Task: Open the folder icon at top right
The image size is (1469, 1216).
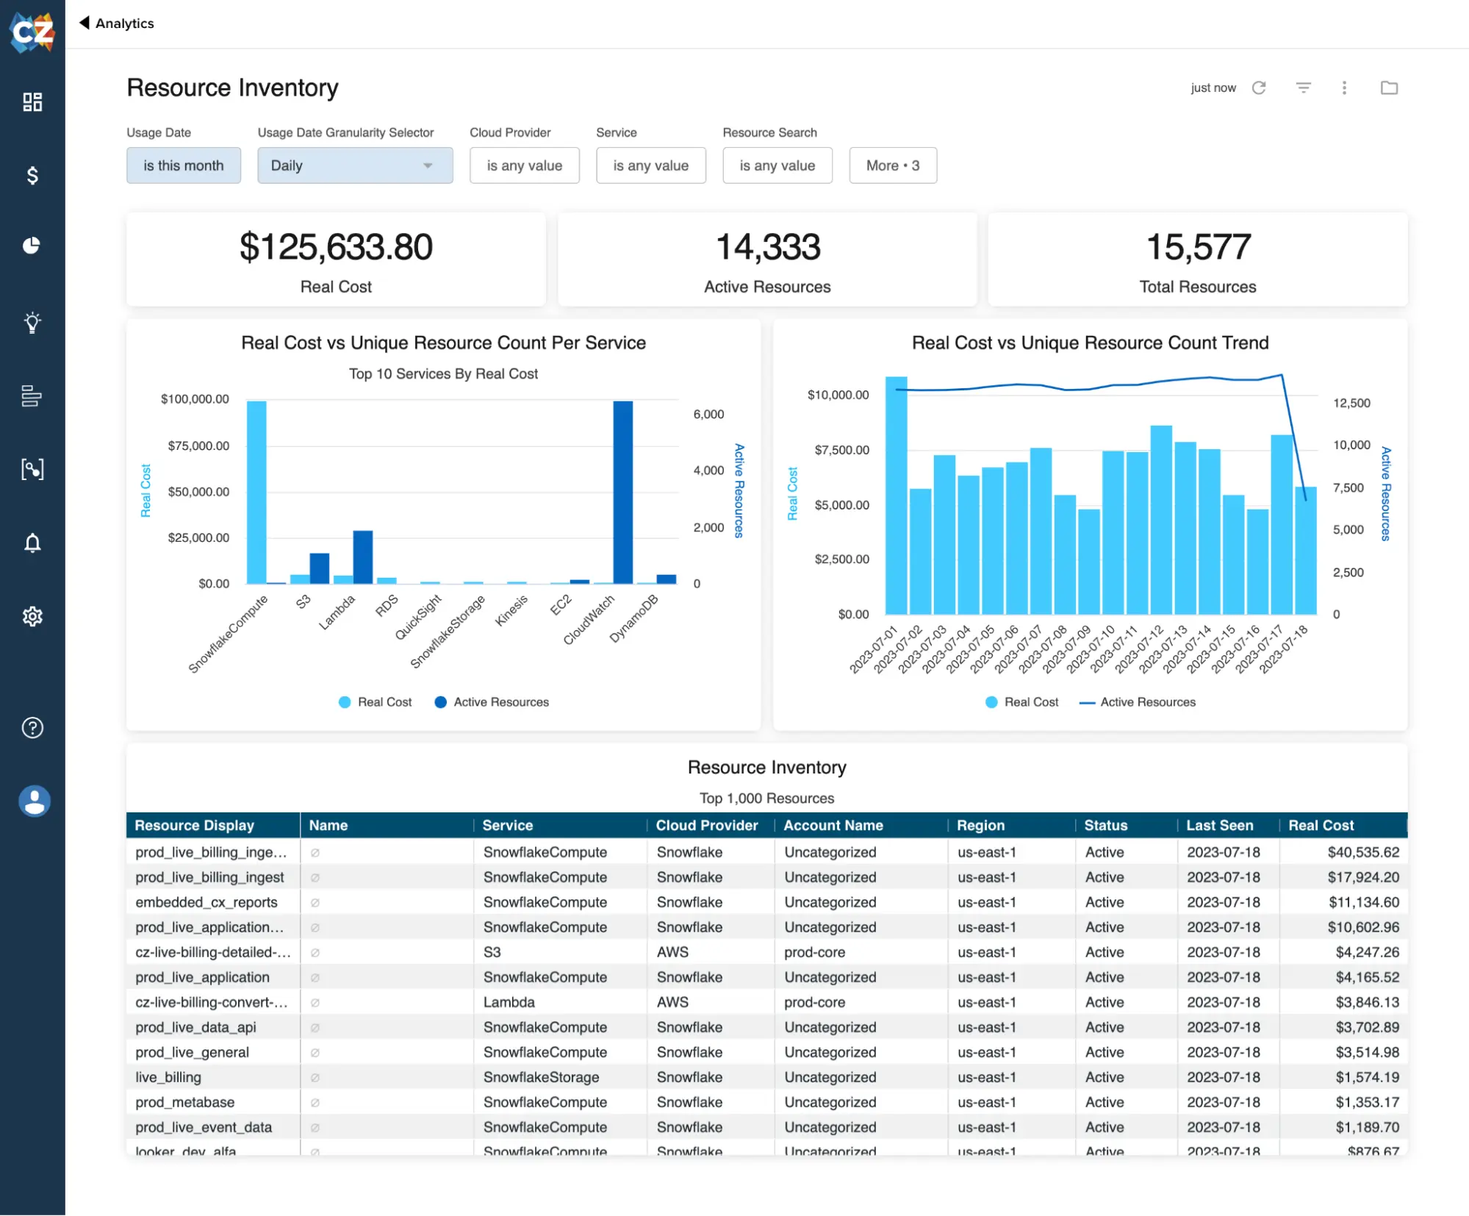Action: 1389,87
